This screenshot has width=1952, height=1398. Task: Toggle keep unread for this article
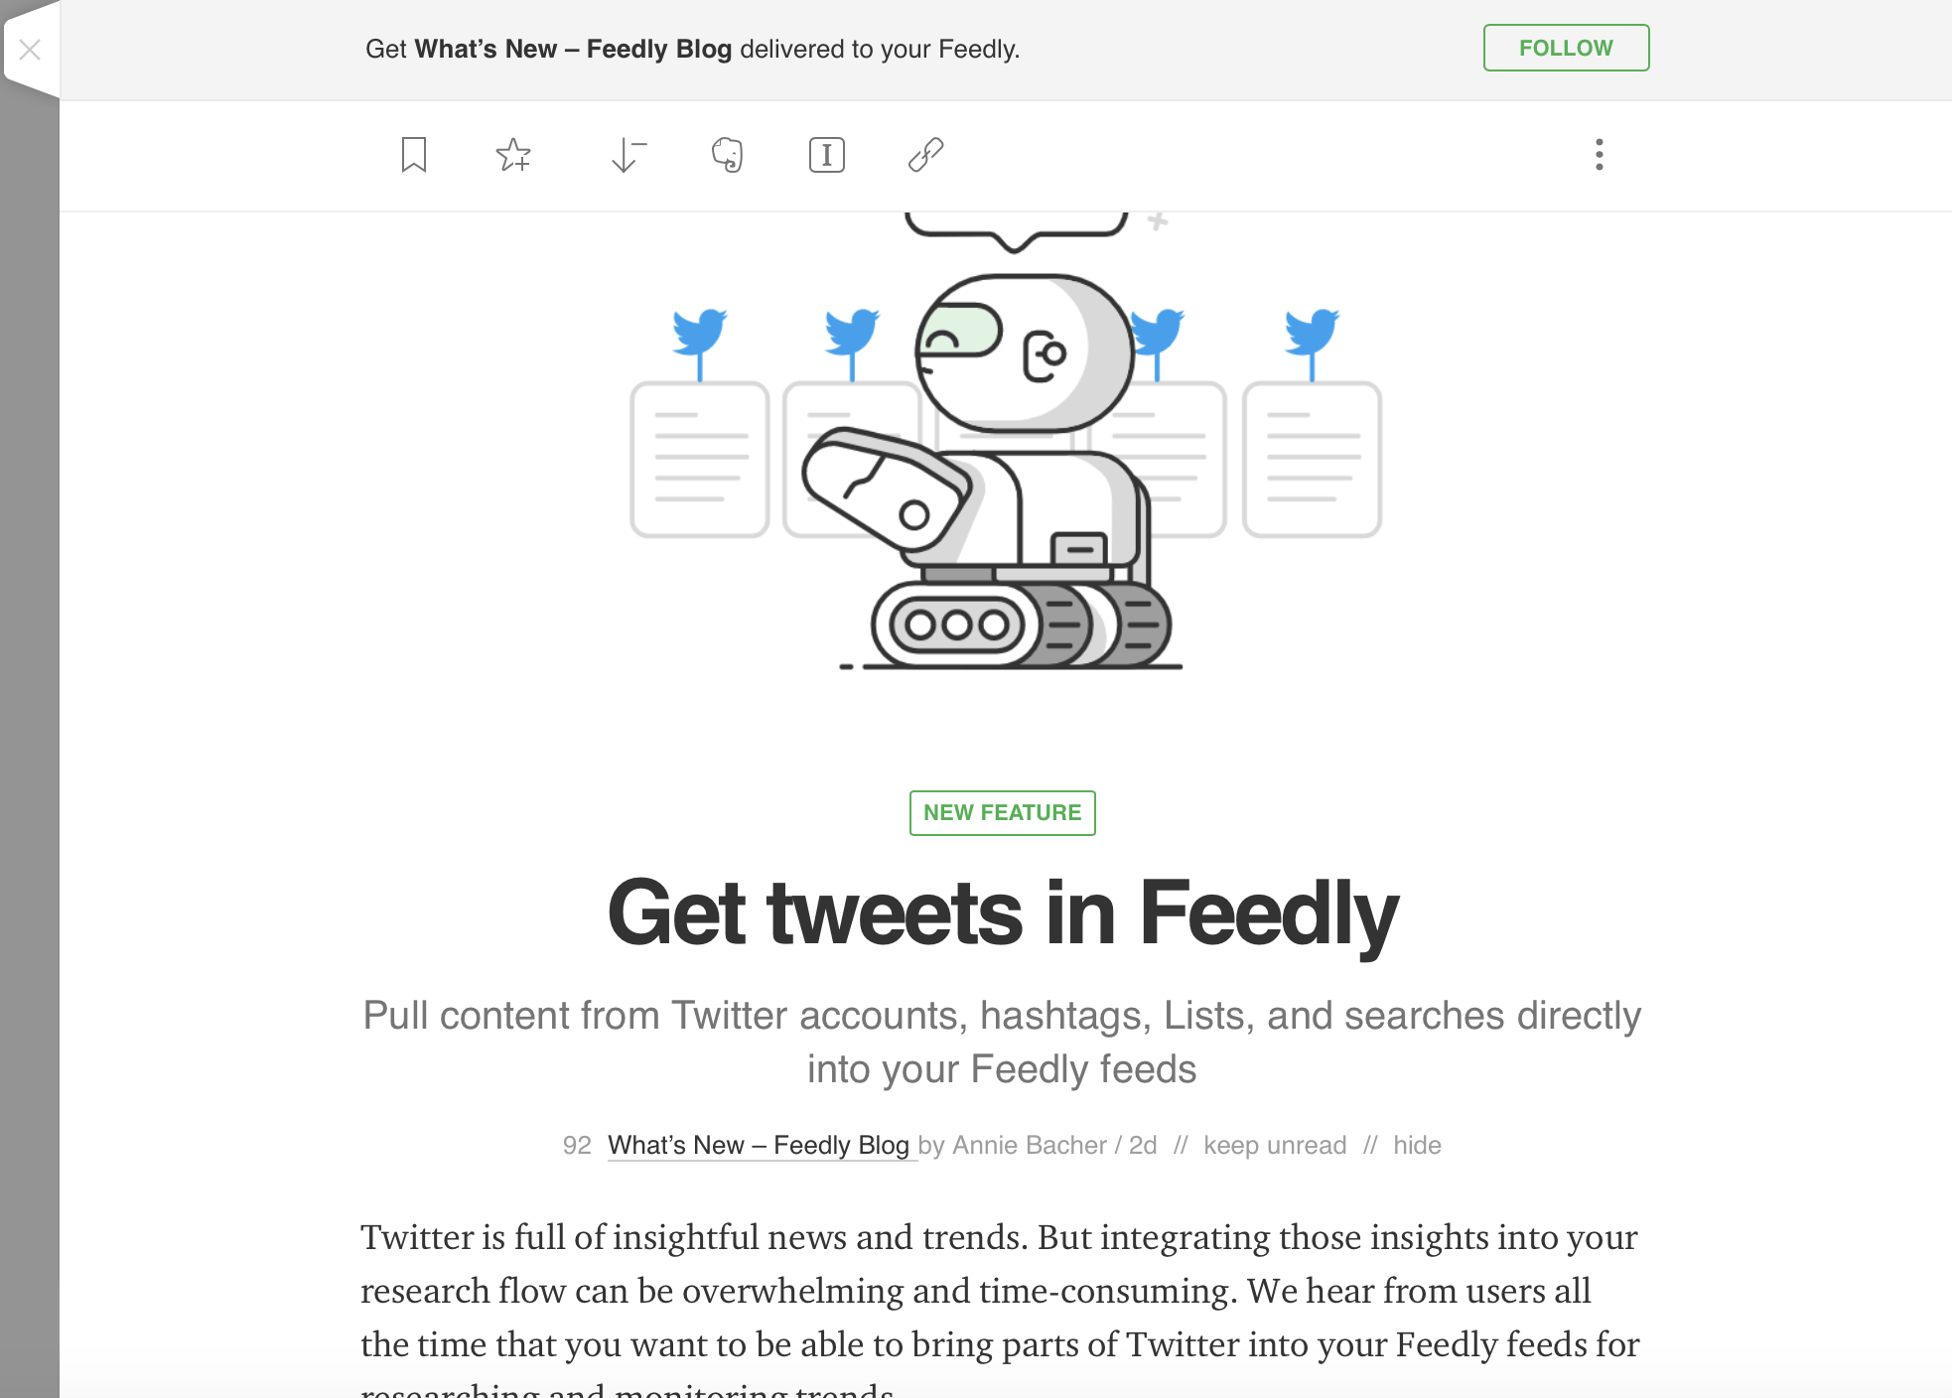[1275, 1145]
